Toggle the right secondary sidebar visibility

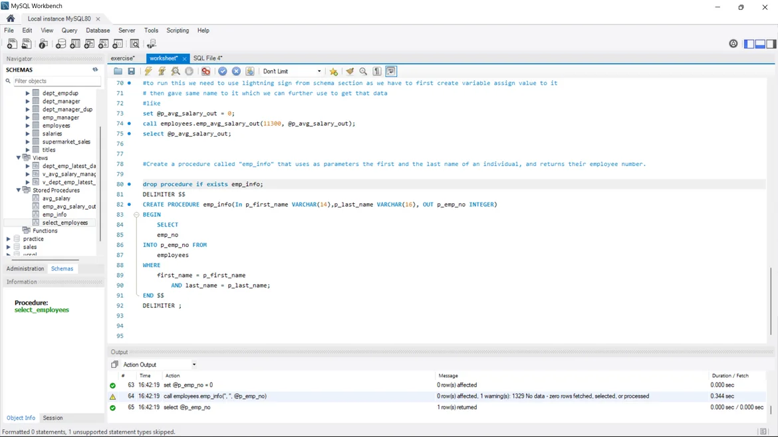771,44
